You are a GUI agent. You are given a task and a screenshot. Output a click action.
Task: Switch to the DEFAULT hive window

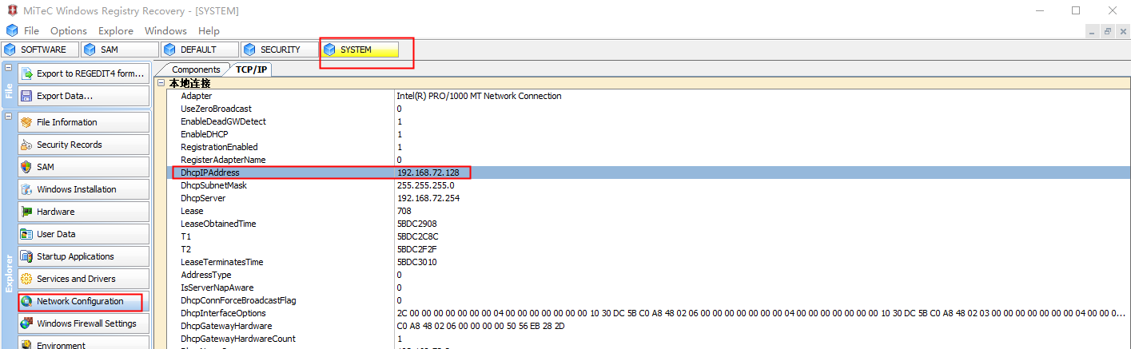tap(199, 50)
